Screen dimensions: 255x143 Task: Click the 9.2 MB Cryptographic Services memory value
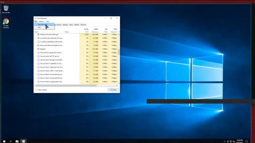[96, 82]
